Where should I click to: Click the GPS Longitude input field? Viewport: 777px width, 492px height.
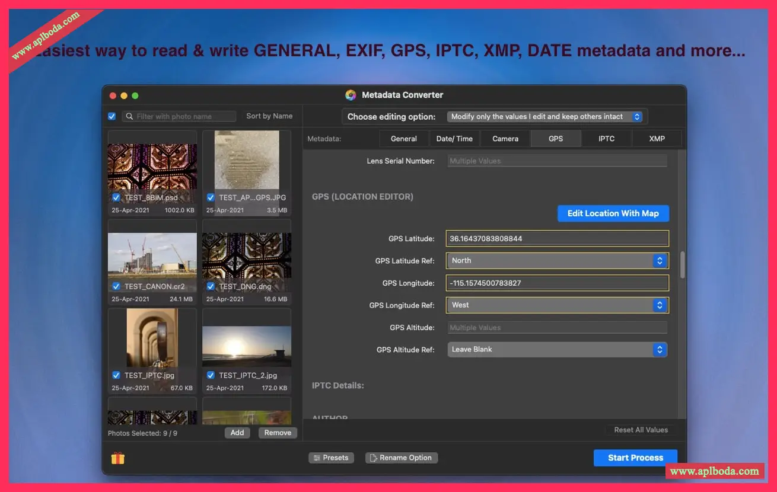pos(558,283)
